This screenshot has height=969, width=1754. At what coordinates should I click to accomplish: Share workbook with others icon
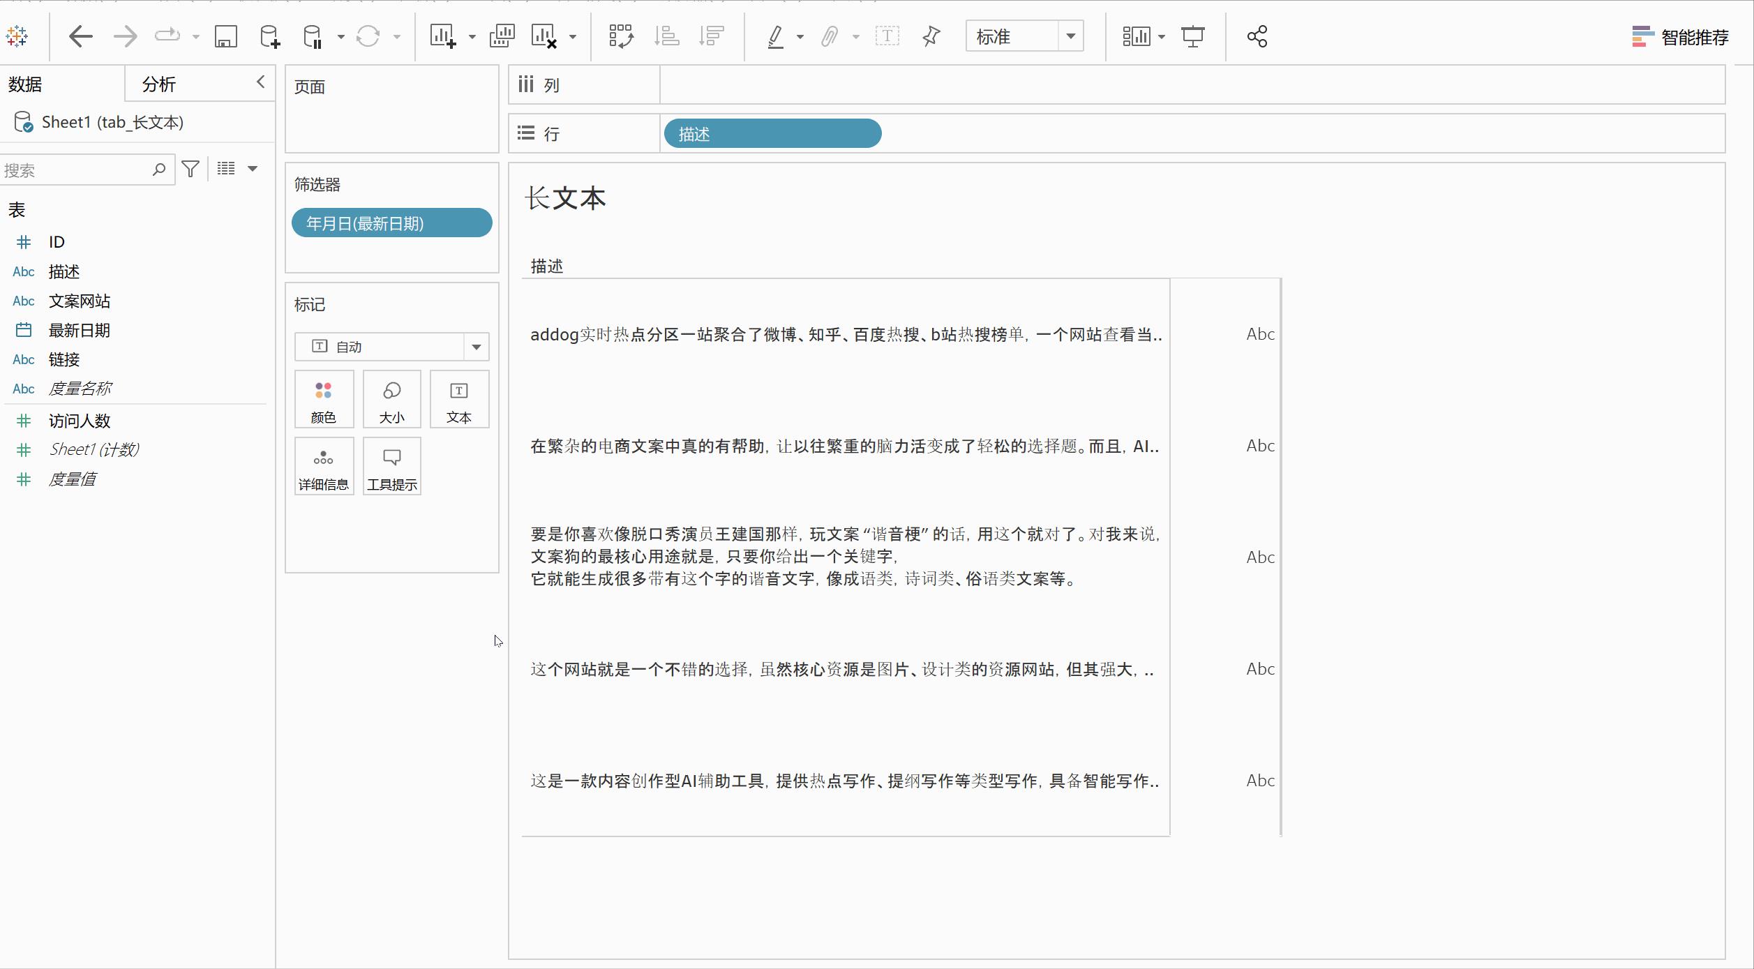point(1257,36)
